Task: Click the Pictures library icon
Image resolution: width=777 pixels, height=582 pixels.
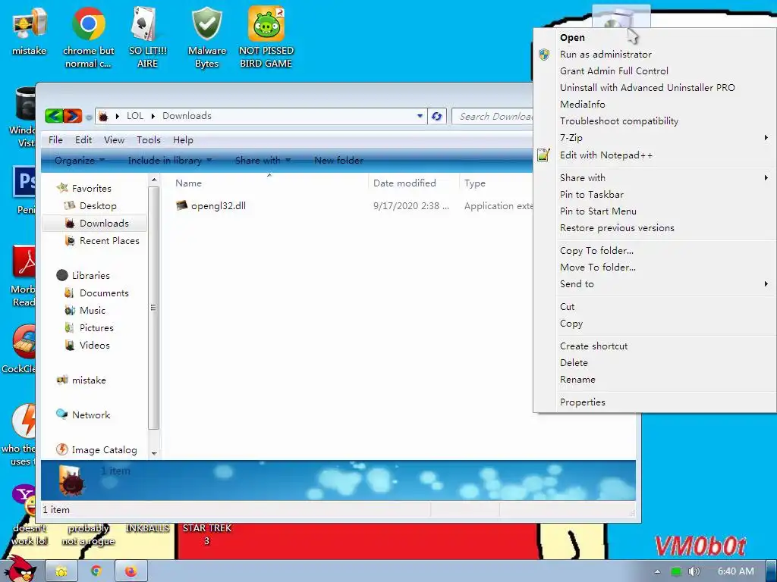Action: click(69, 327)
